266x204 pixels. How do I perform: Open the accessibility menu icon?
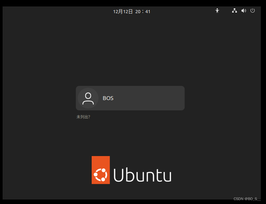(217, 11)
